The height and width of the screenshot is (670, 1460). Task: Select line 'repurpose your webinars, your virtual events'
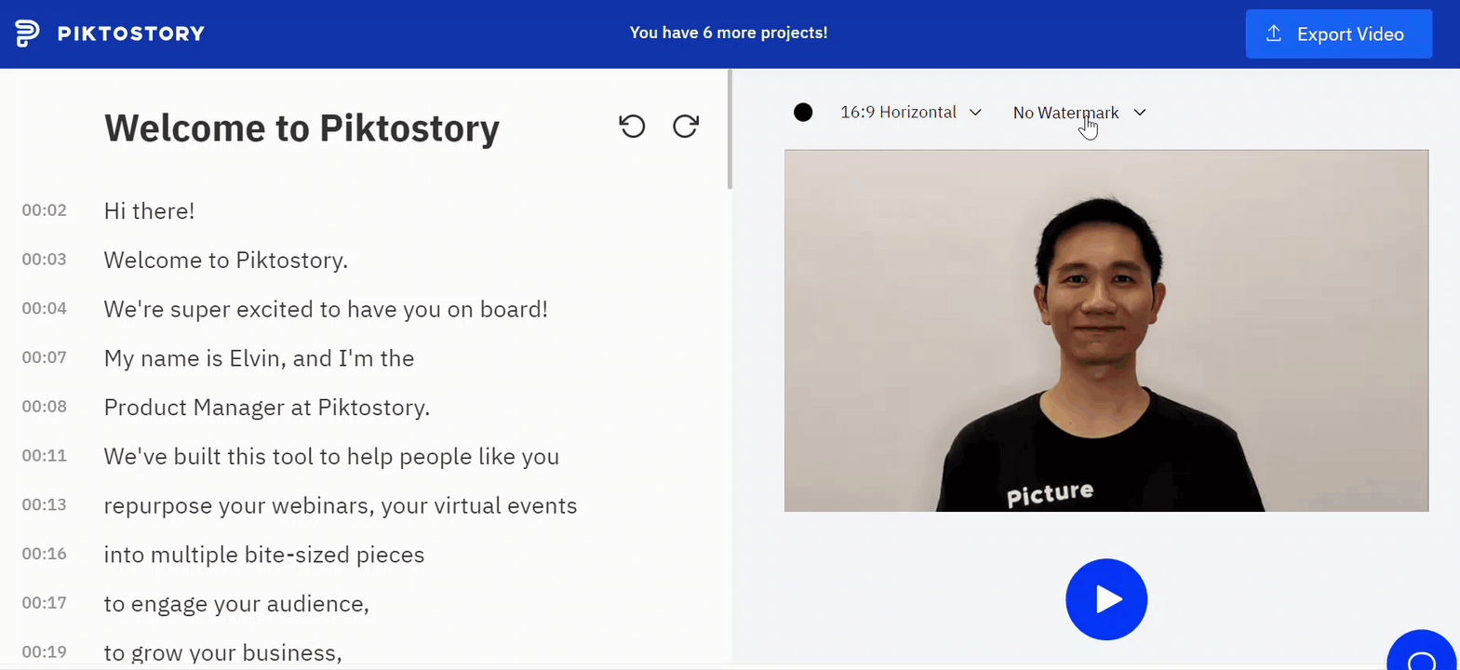click(341, 506)
